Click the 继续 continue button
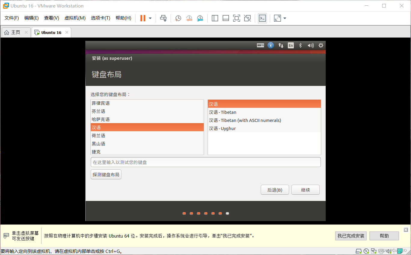Image resolution: width=411 pixels, height=255 pixels. point(306,190)
